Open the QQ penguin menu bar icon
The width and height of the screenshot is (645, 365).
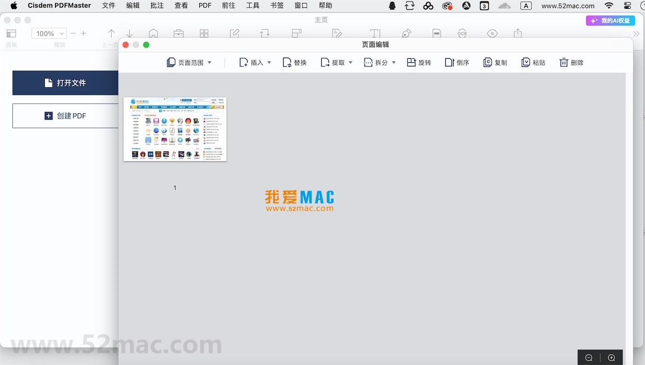coord(392,6)
